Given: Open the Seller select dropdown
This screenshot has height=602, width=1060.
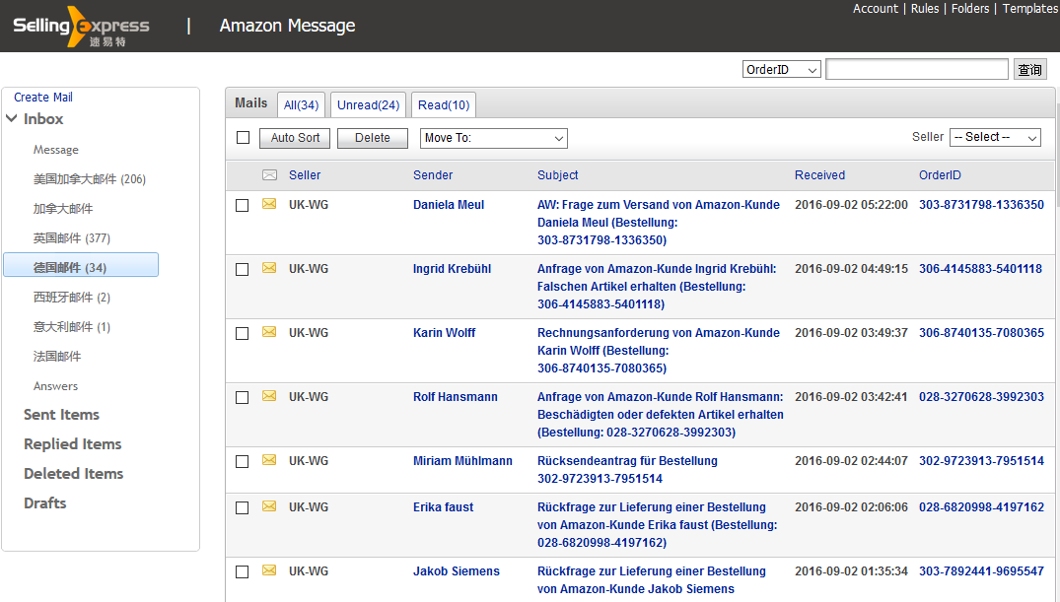Looking at the screenshot, I should pos(995,138).
